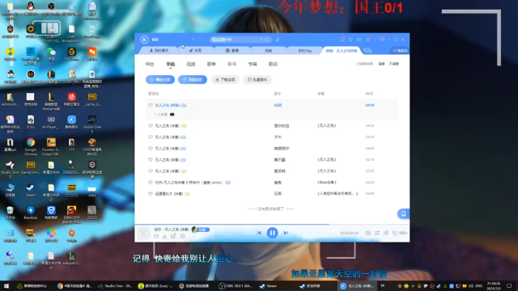Image resolution: width=518 pixels, height=291 pixels.
Task: Click the magnifier icon in the search box
Action: 266,40
